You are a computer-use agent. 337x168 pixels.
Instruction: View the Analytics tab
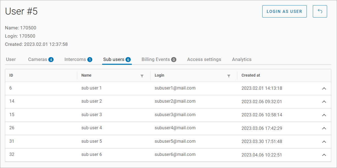[242, 59]
